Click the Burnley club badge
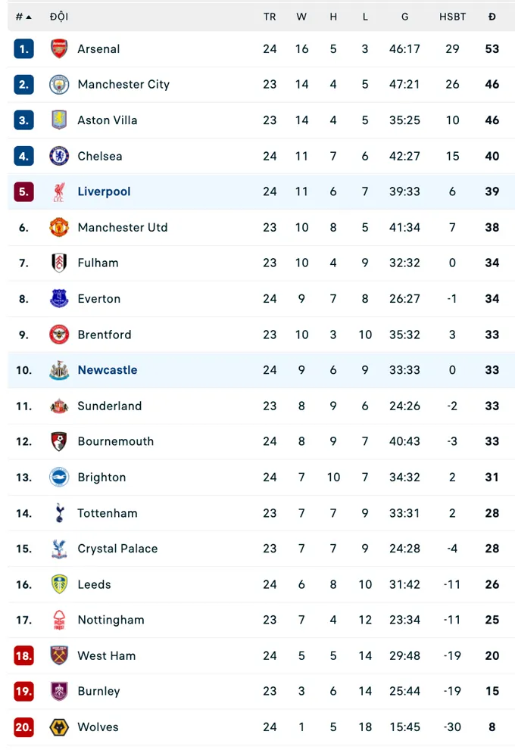Image resolution: width=515 pixels, height=750 pixels. (59, 691)
